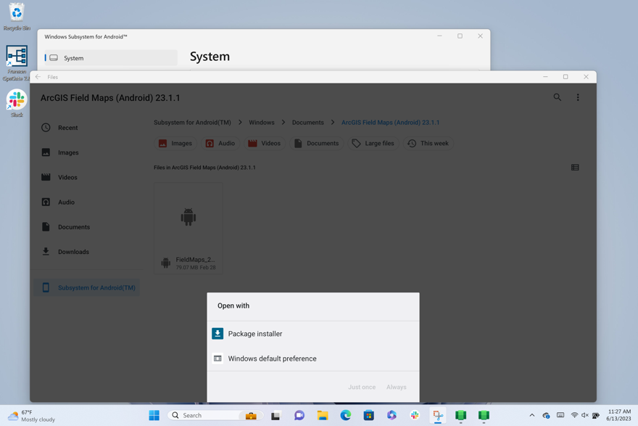Open Slack icon on taskbar

click(415, 415)
